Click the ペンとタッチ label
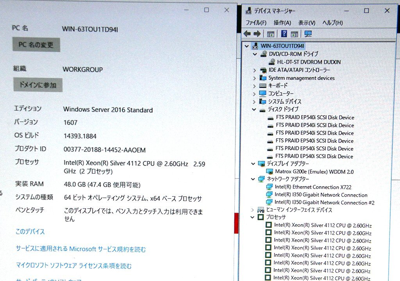The width and height of the screenshot is (400, 281). tap(30, 210)
